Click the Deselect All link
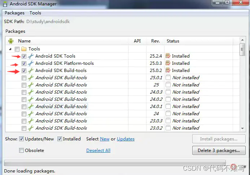Viewport: 250px width, 175px height. point(98,151)
